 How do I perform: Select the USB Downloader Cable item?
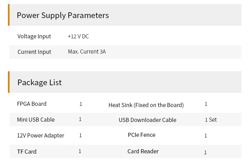(x=147, y=120)
